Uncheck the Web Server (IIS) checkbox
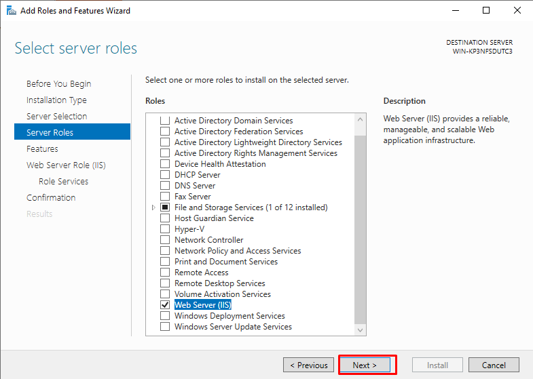533x379 pixels. click(x=165, y=304)
